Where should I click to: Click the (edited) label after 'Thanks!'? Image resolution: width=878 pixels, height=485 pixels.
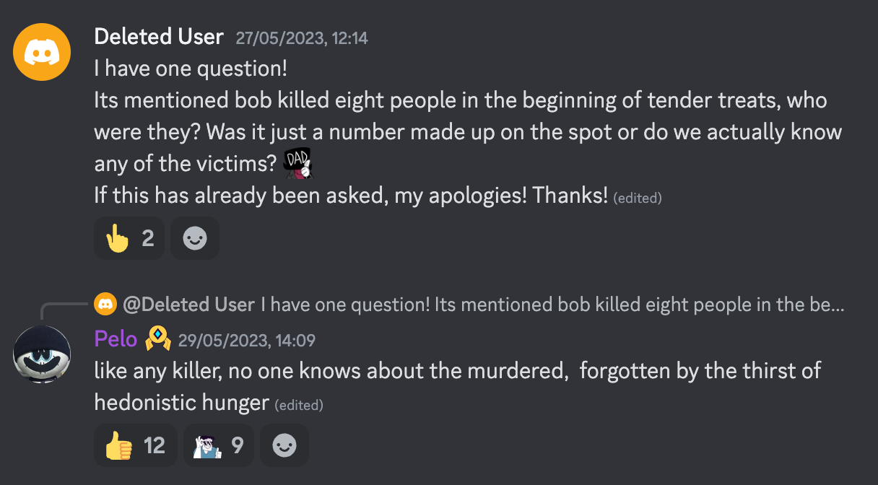pyautogui.click(x=638, y=198)
